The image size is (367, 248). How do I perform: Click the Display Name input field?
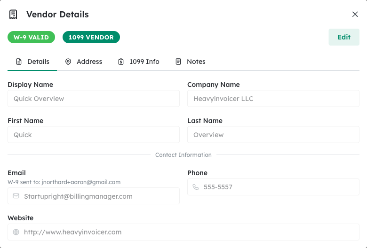tap(94, 99)
